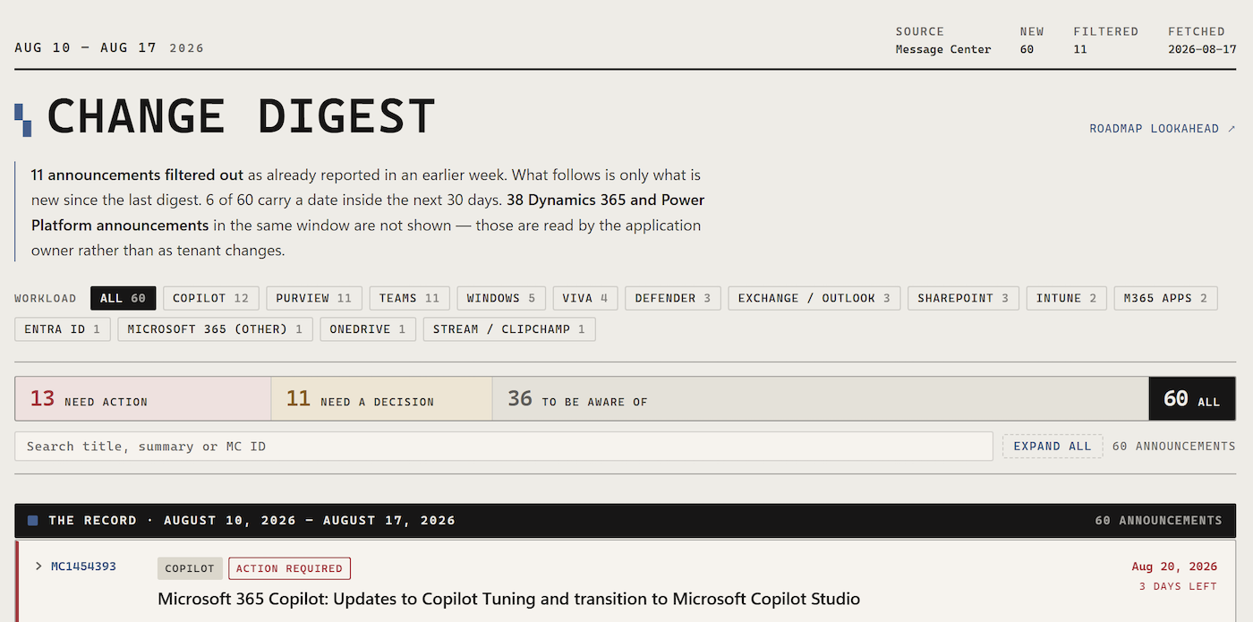
Task: Filter by Copilot workload chip
Action: pos(211,298)
